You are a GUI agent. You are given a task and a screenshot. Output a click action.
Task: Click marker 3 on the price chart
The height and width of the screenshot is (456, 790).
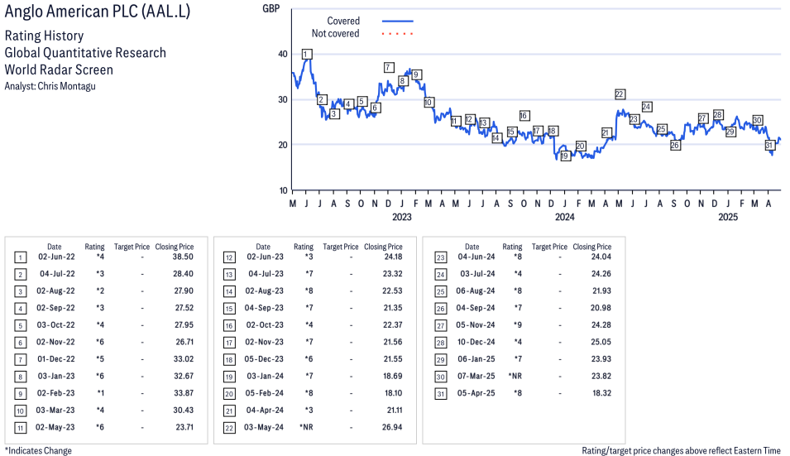333,114
